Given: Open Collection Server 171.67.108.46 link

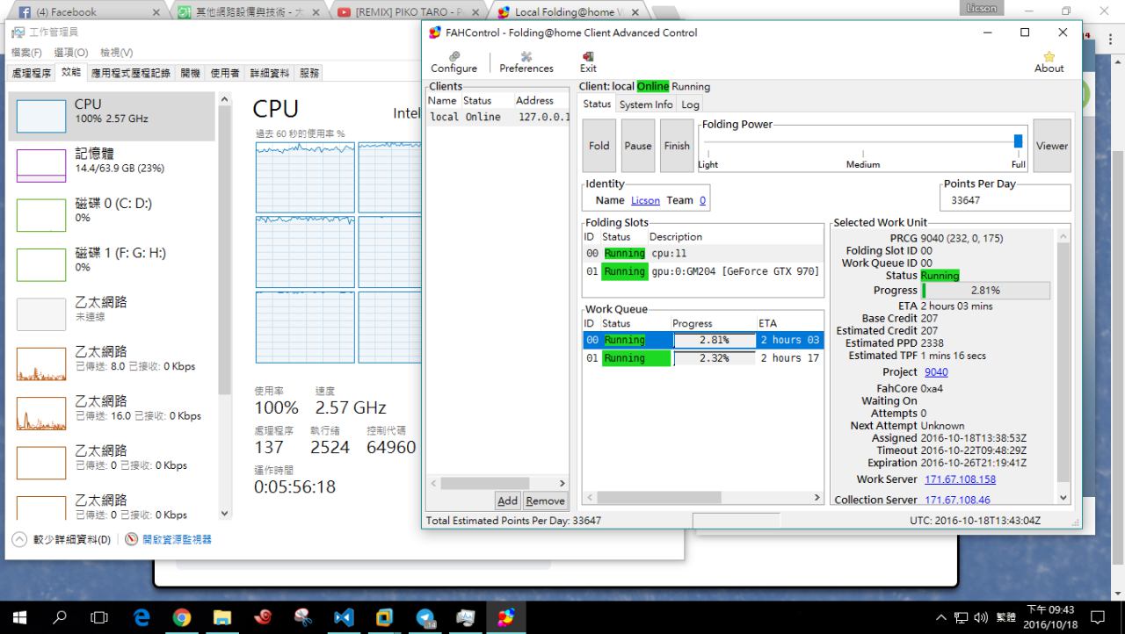Looking at the screenshot, I should (x=957, y=500).
